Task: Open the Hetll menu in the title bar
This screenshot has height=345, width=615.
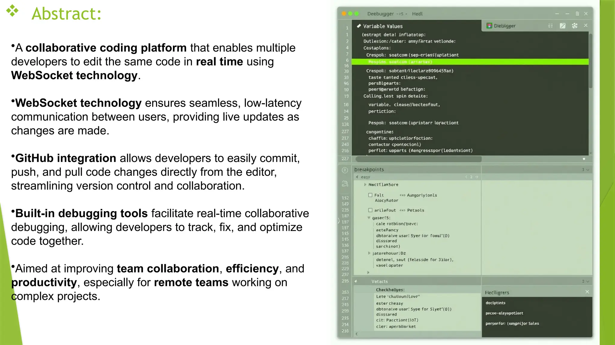Action: 417,14
